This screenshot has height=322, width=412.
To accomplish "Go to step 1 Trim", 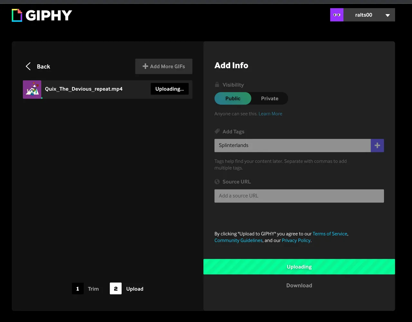I will click(x=86, y=289).
